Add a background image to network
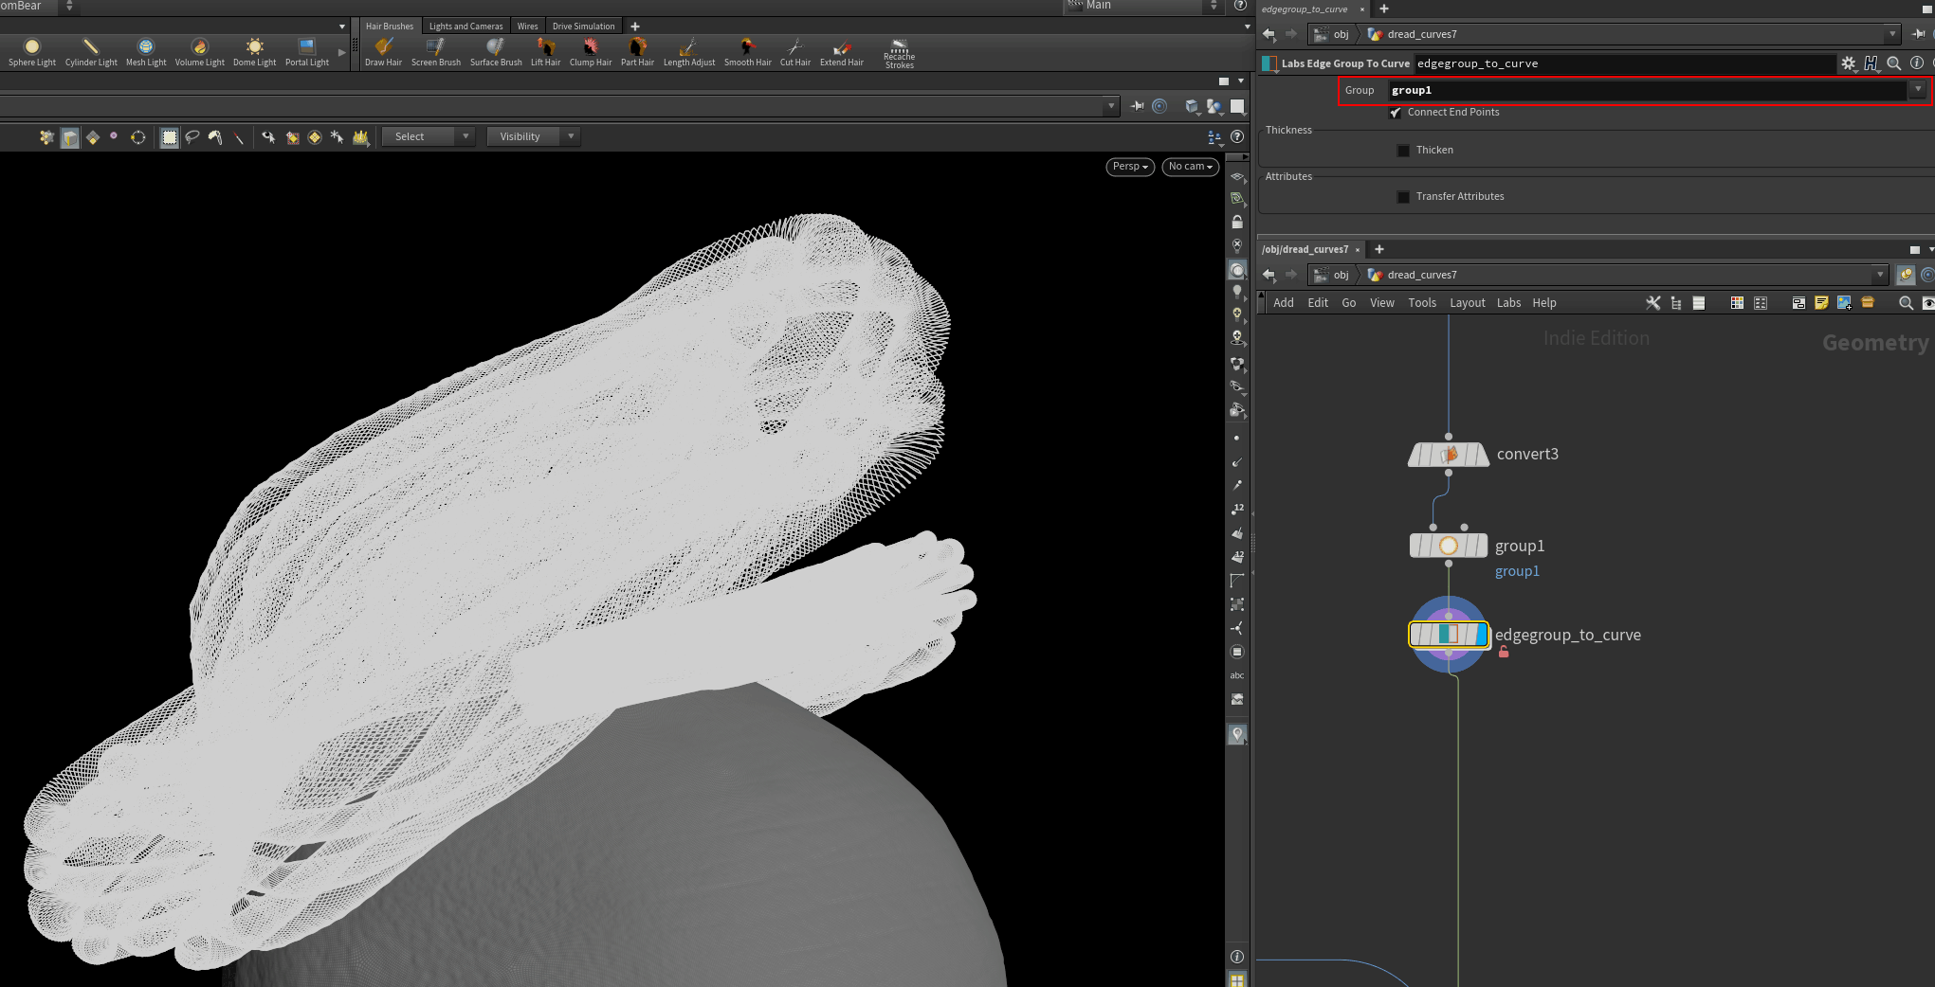Viewport: 1935px width, 987px height. click(x=1844, y=303)
